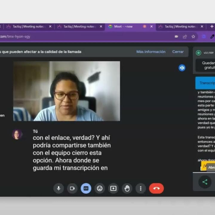Screen dimensions: 215x215
Task: Close the Tactiq tab immediately left of Meet tab
Action: 101,27
